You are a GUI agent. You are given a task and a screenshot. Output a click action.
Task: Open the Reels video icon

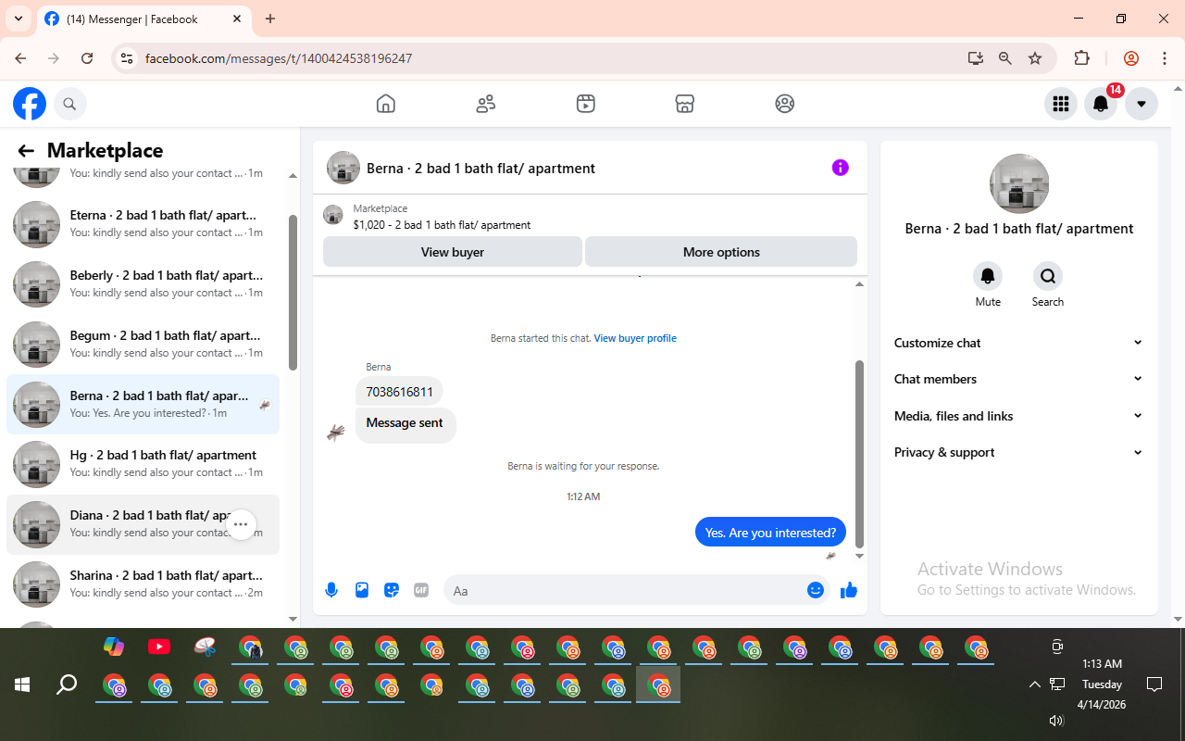pos(586,104)
